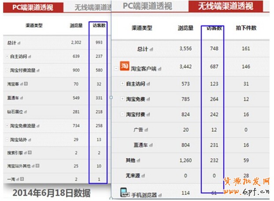Click the 浏览量 column header in right table
This screenshot has height=201, width=274.
point(185,28)
